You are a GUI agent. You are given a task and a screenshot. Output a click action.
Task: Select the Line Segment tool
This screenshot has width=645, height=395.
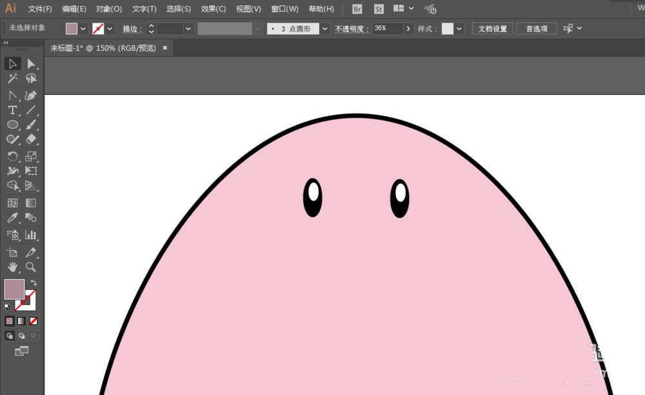(x=31, y=110)
